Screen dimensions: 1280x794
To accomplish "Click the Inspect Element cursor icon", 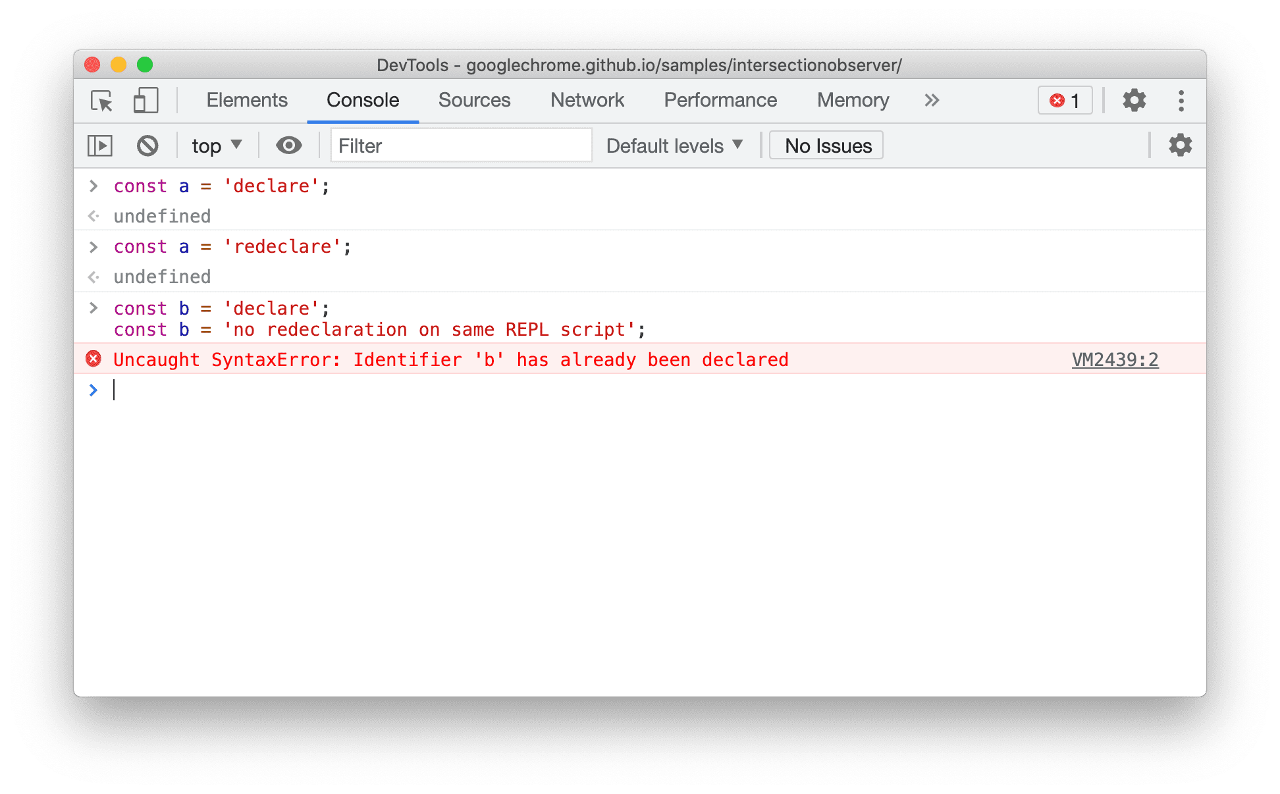I will [101, 101].
